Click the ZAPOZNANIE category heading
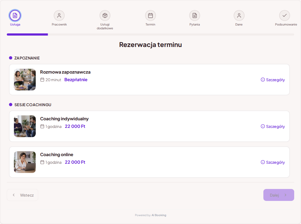Viewport: 301px width, 224px height. point(27,58)
